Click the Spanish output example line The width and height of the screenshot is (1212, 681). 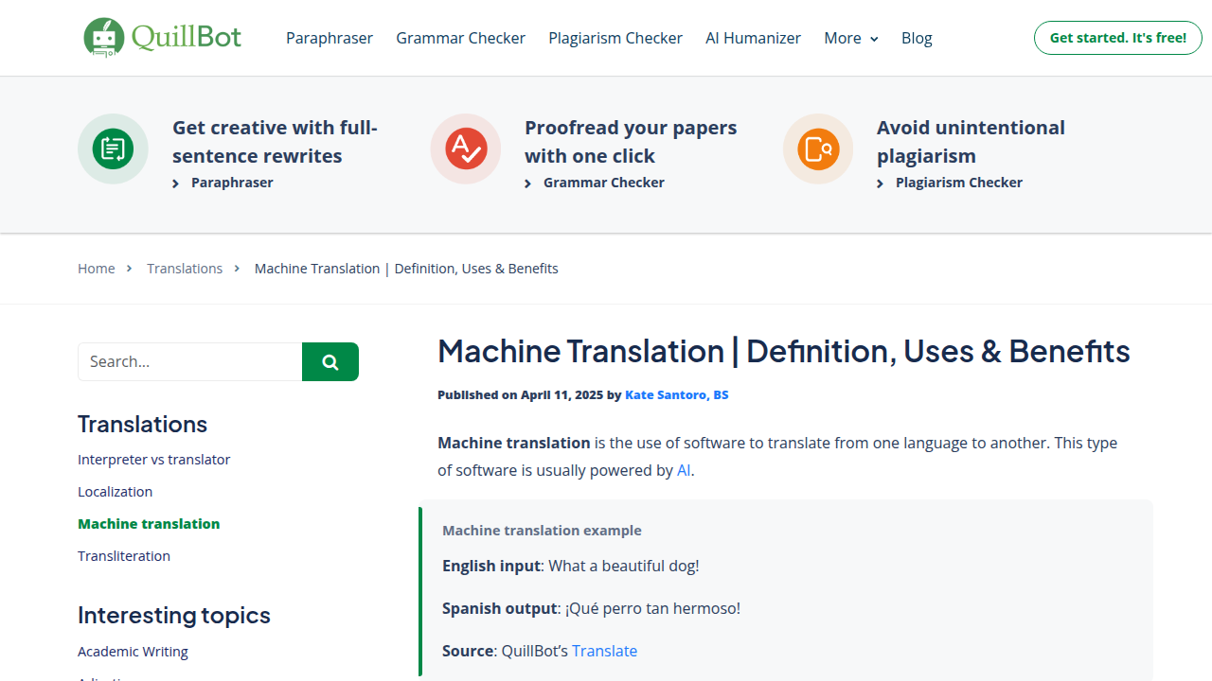pos(591,608)
